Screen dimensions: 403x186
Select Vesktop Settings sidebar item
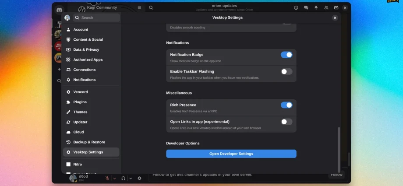[91, 152]
